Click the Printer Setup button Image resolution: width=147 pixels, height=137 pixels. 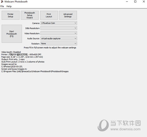(x=10, y=15)
